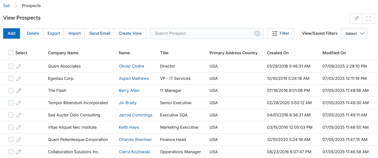378x158 pixels.
Task: Check the Vitae Aliquet Nec Institute checkbox
Action: (x=11, y=127)
